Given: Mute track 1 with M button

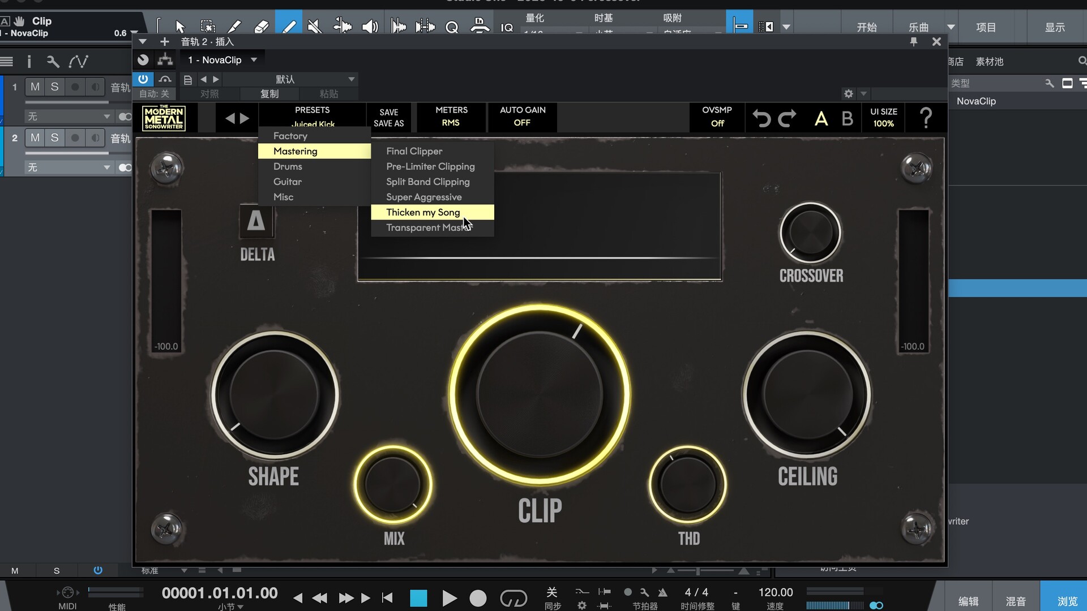Looking at the screenshot, I should click(35, 87).
